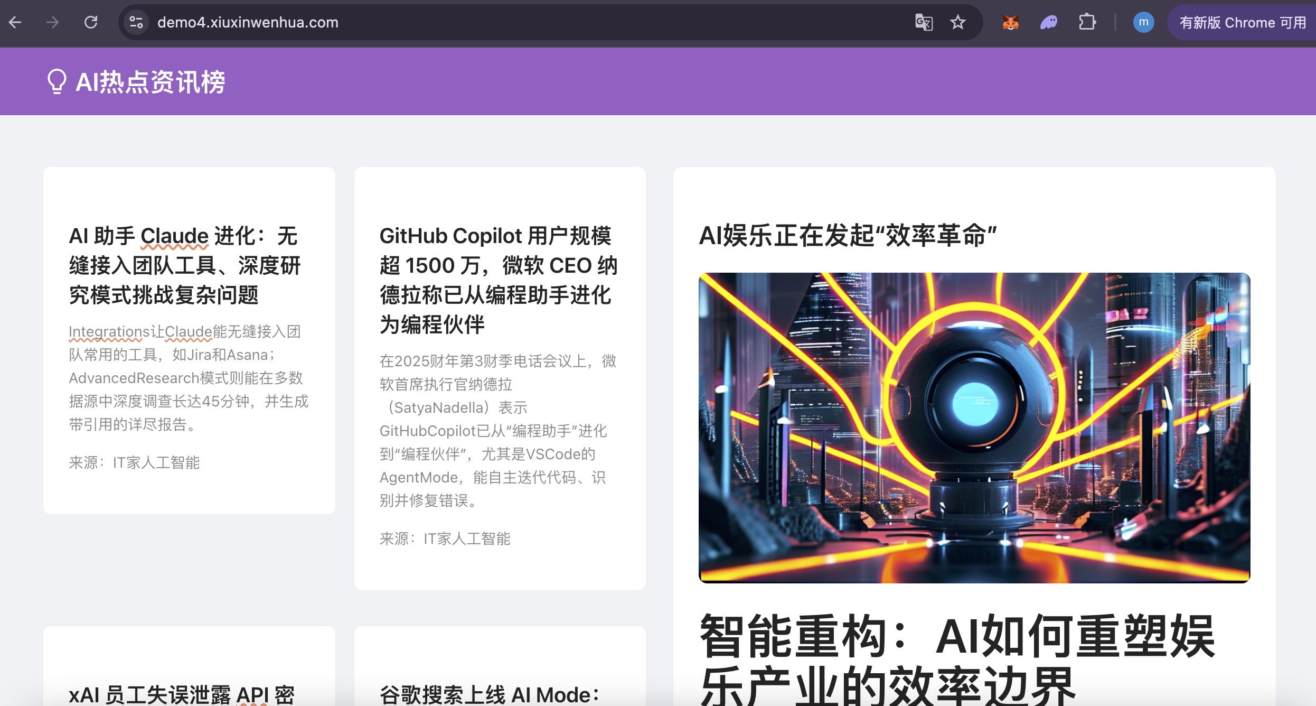The height and width of the screenshot is (706, 1316).
Task: Open the purple ghost extension icon
Action: coord(1049,22)
